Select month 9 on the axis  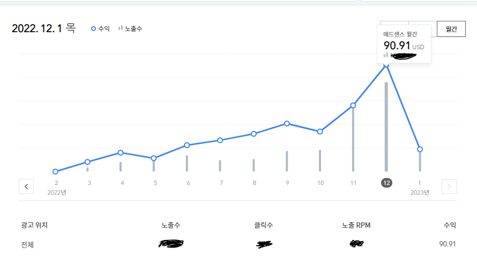pos(287,183)
